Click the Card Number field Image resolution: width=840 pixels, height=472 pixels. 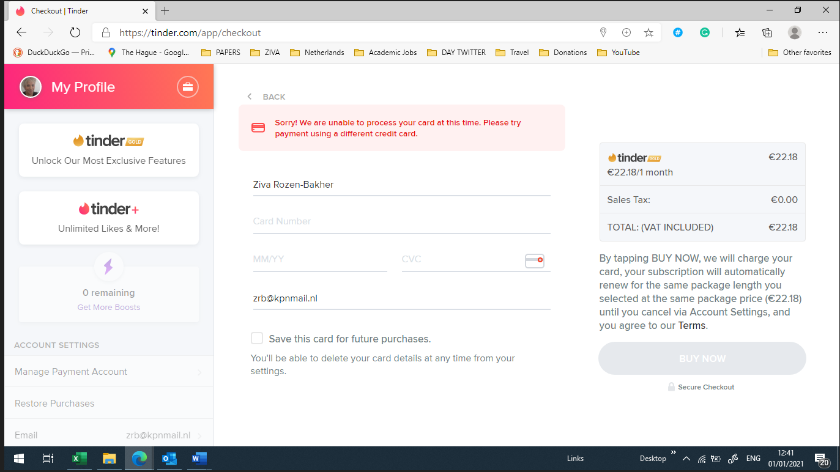[x=402, y=221]
